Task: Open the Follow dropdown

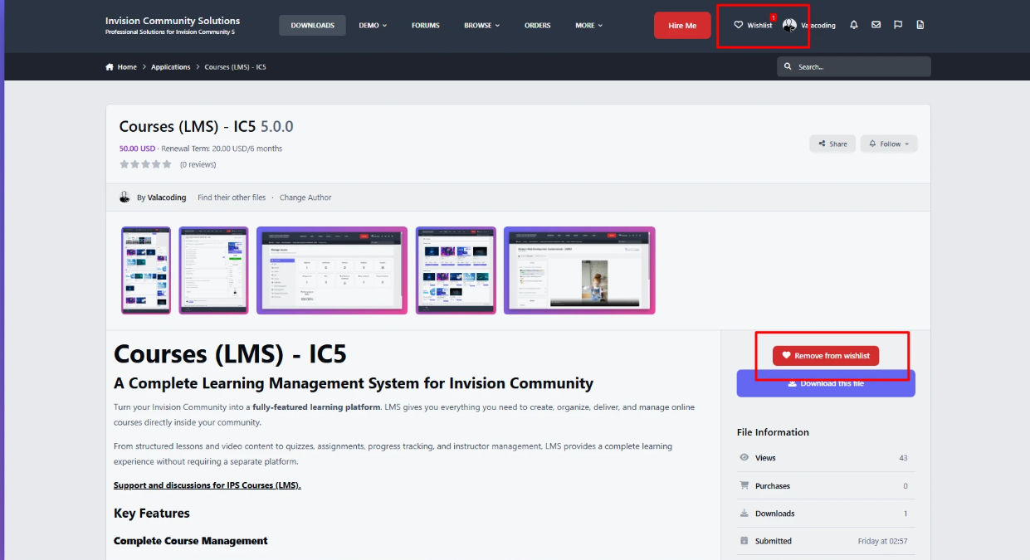Action: (x=889, y=144)
